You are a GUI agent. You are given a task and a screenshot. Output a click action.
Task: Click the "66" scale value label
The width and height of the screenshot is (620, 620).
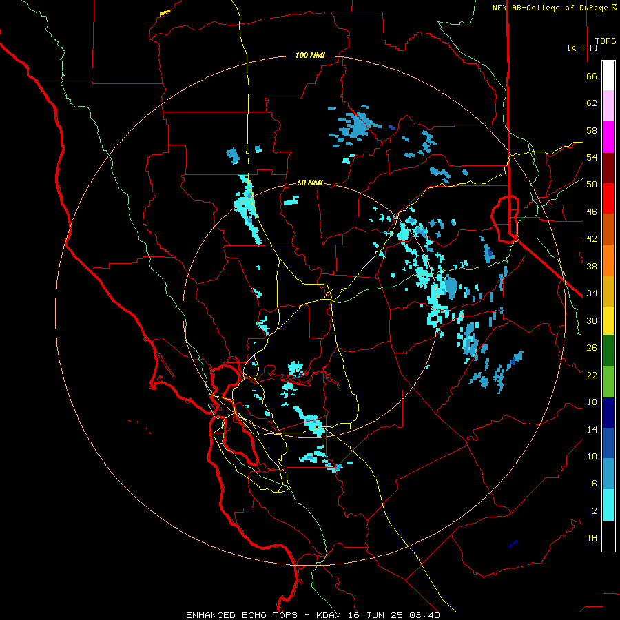point(592,76)
